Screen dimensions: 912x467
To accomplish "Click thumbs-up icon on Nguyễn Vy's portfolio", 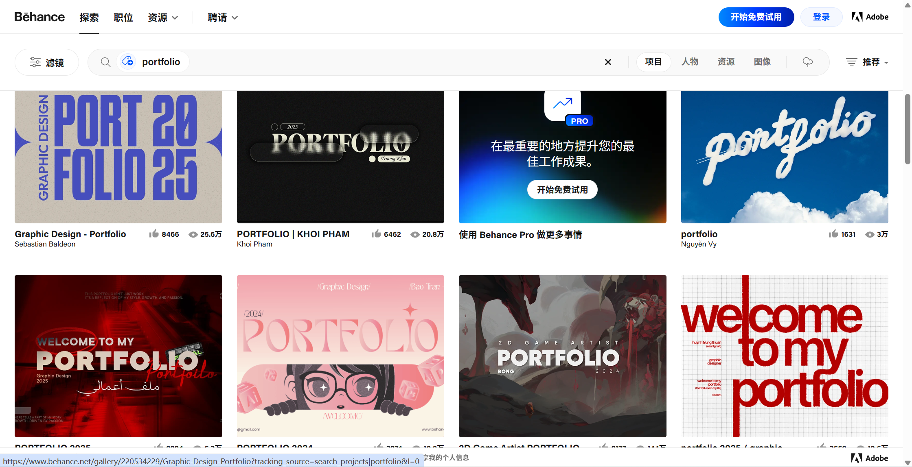I will [x=833, y=234].
